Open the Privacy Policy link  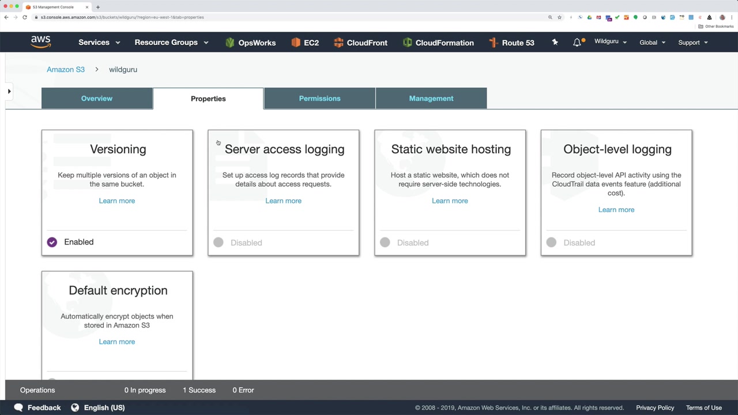pyautogui.click(x=655, y=408)
